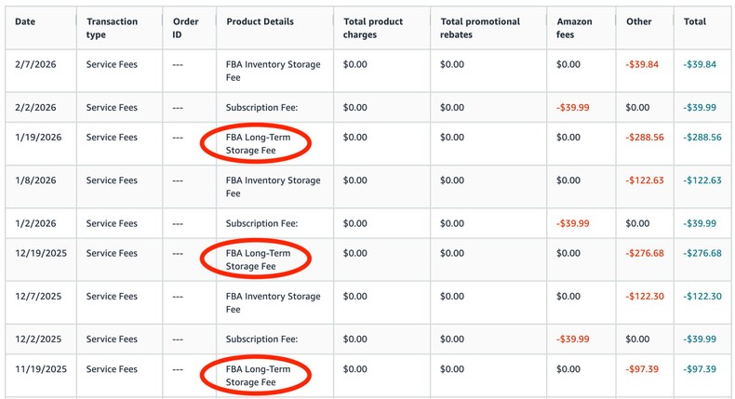
Task: Click the circled 12/19/2025 FBA Long-Term Storage Fee
Action: pyautogui.click(x=258, y=259)
